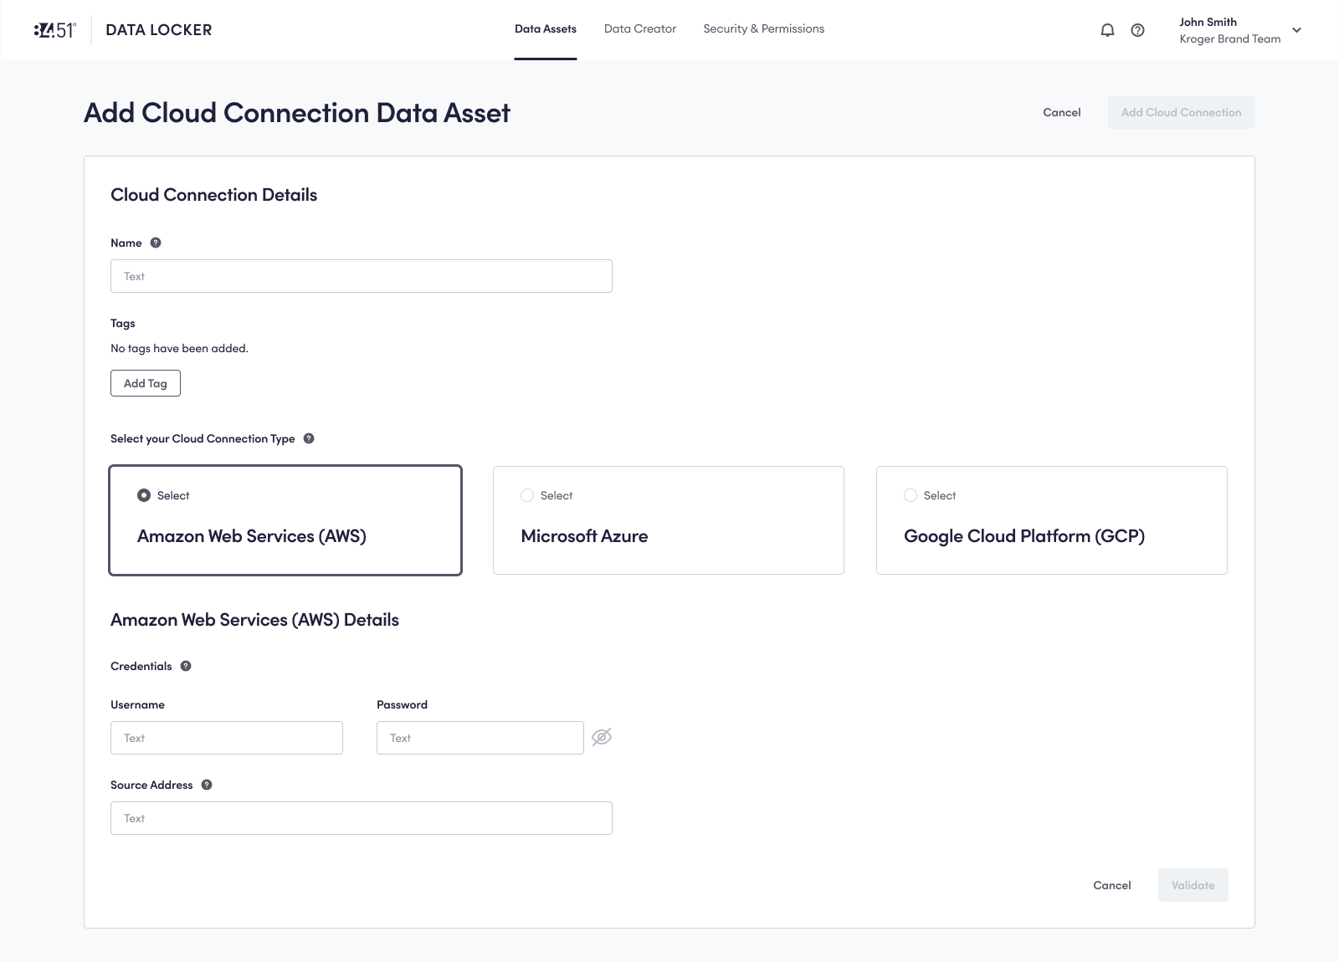The image size is (1339, 962).
Task: Open the notifications bell icon
Action: [1107, 30]
